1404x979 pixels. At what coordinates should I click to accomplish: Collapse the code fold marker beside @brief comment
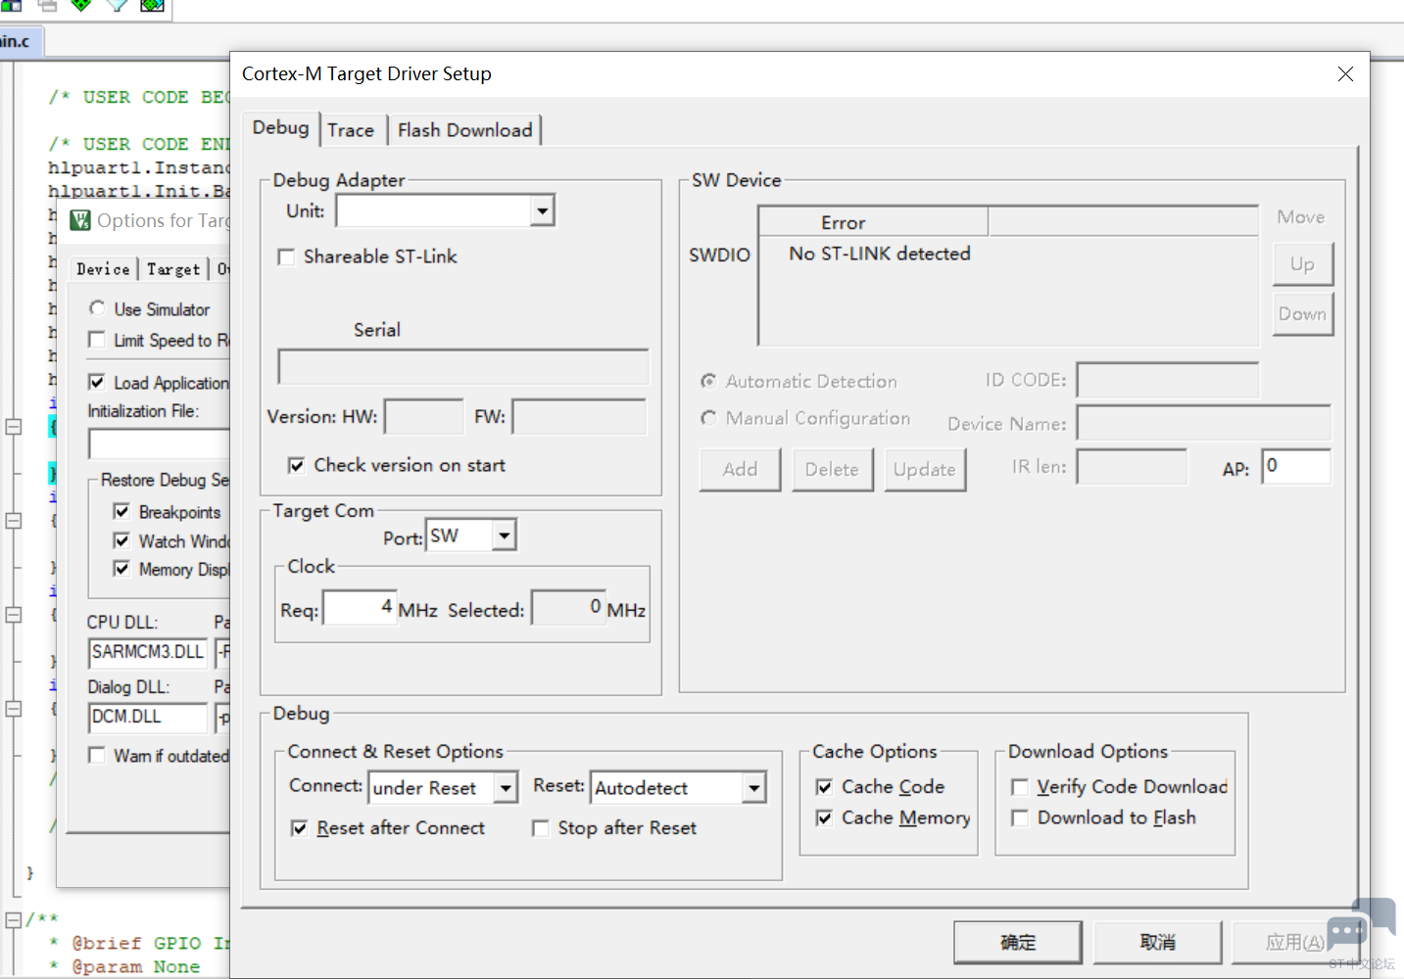(14, 919)
